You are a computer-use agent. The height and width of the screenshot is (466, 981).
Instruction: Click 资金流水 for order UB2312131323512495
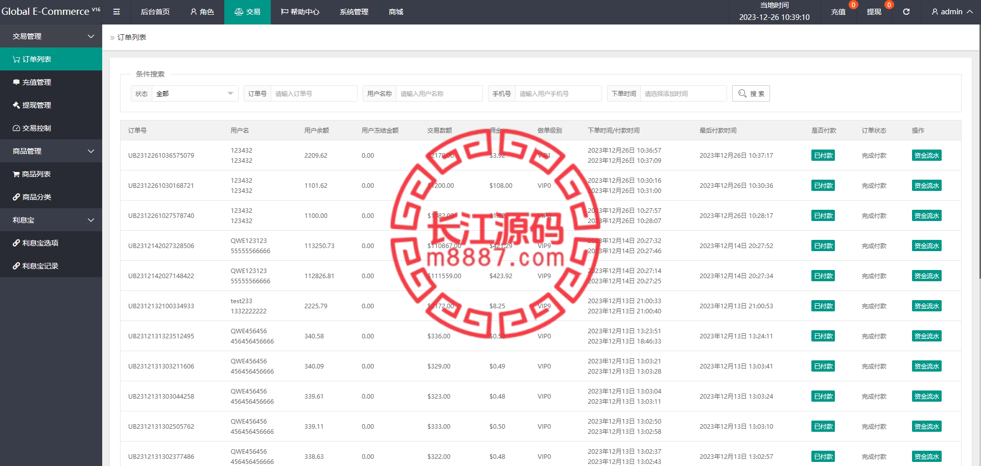[926, 336]
